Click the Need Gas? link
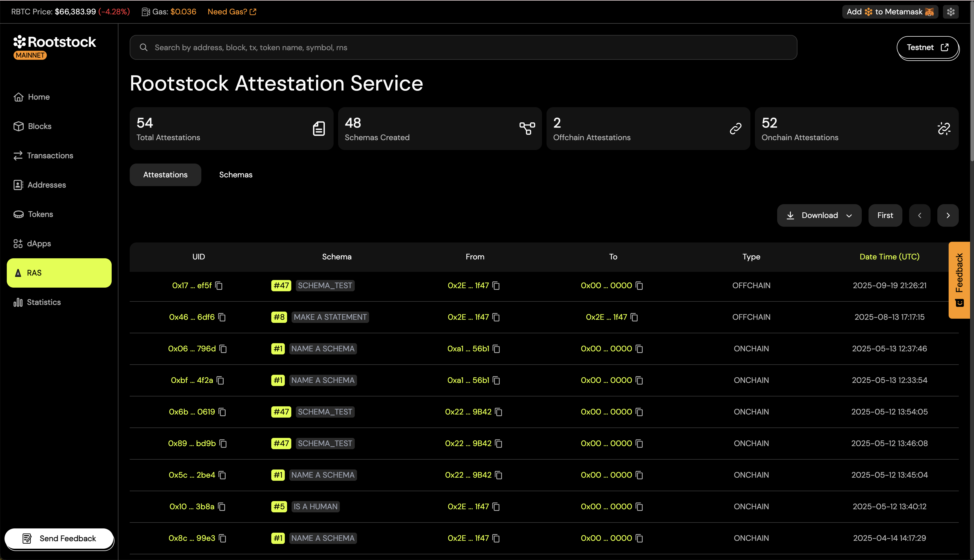974x560 pixels. click(232, 12)
